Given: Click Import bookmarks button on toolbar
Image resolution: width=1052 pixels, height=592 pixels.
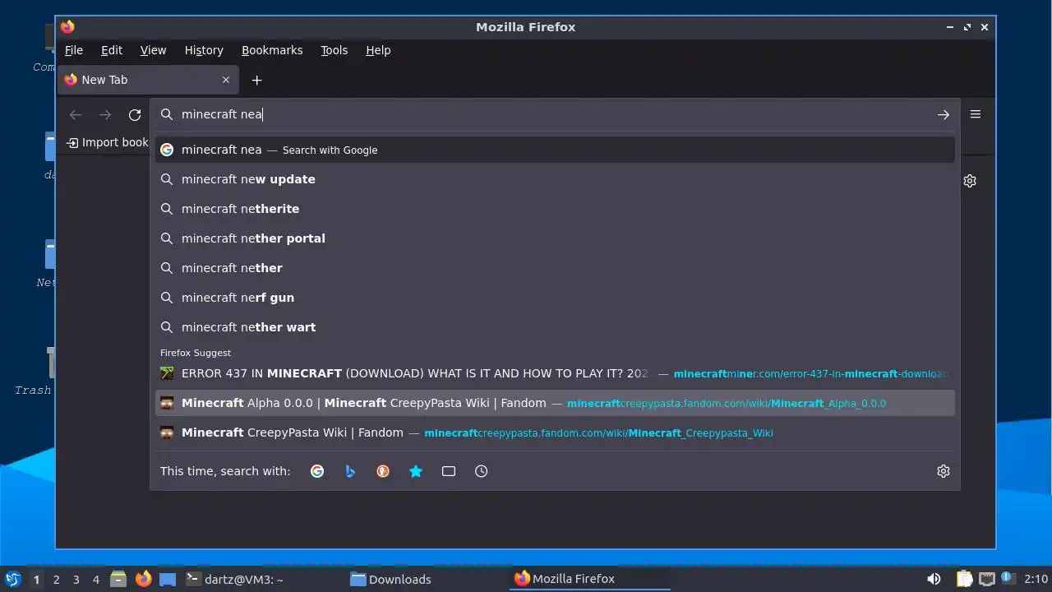Looking at the screenshot, I should [x=107, y=142].
